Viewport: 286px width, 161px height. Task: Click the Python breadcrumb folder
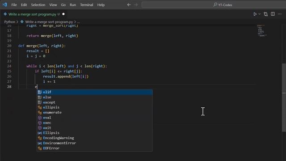coord(10,22)
